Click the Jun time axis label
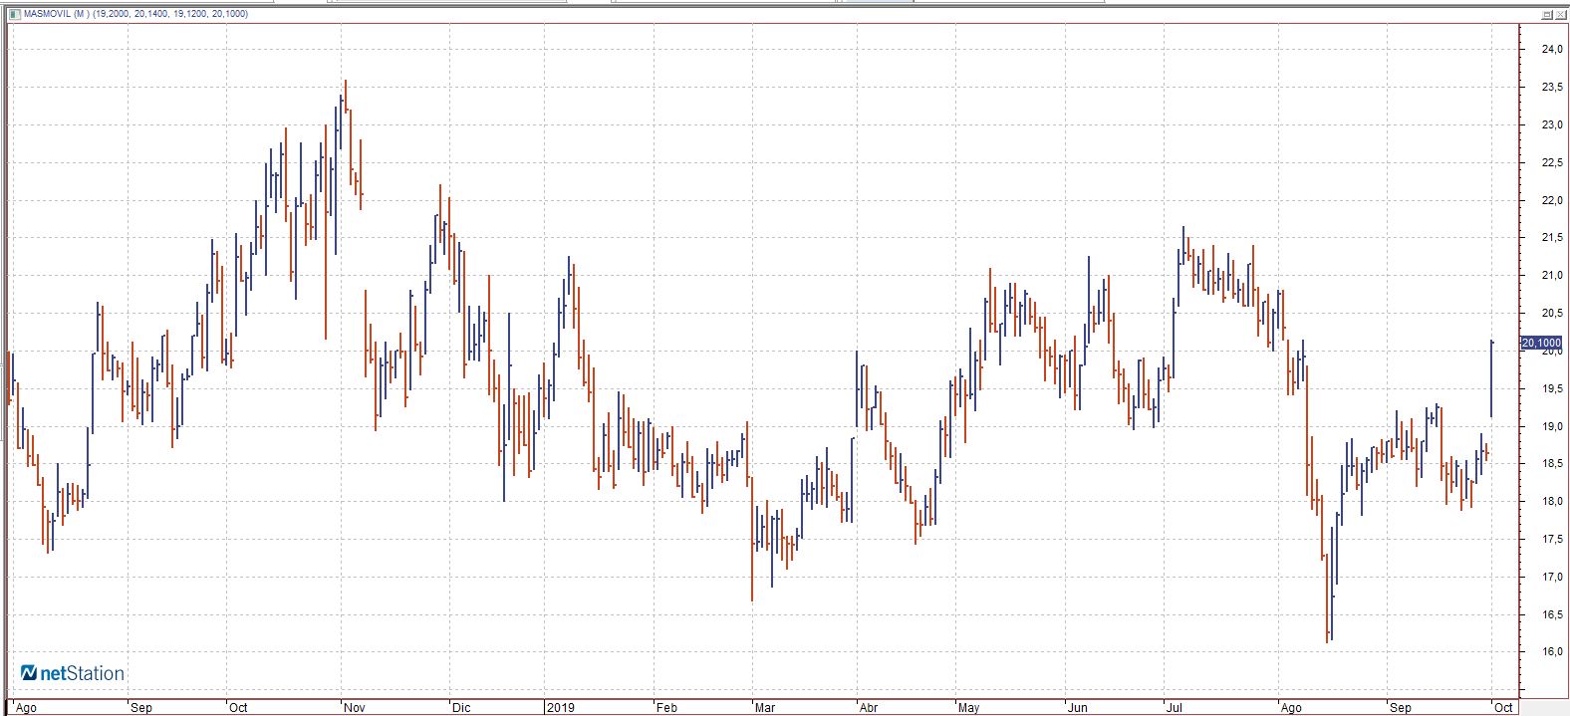Viewport: 1570px width, 716px height. (x=1077, y=708)
